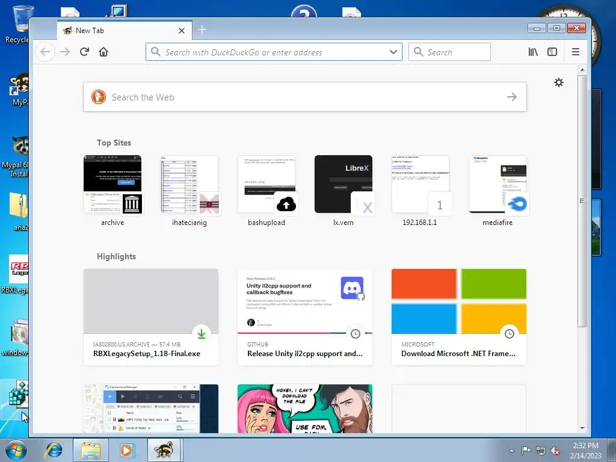This screenshot has height=462, width=616.
Task: Click the forward navigation arrow
Action: (x=65, y=52)
